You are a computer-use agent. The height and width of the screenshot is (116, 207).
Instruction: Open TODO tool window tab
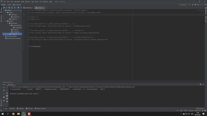point(12,109)
